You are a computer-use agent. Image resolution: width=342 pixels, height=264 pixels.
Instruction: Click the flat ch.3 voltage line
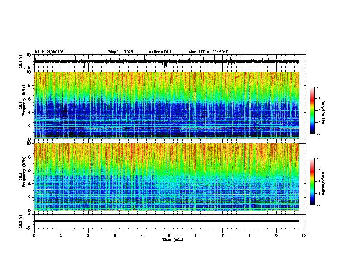pyautogui.click(x=167, y=221)
